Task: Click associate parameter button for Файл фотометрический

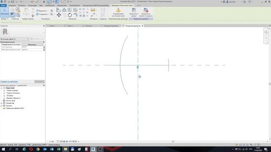Action: 44,50
